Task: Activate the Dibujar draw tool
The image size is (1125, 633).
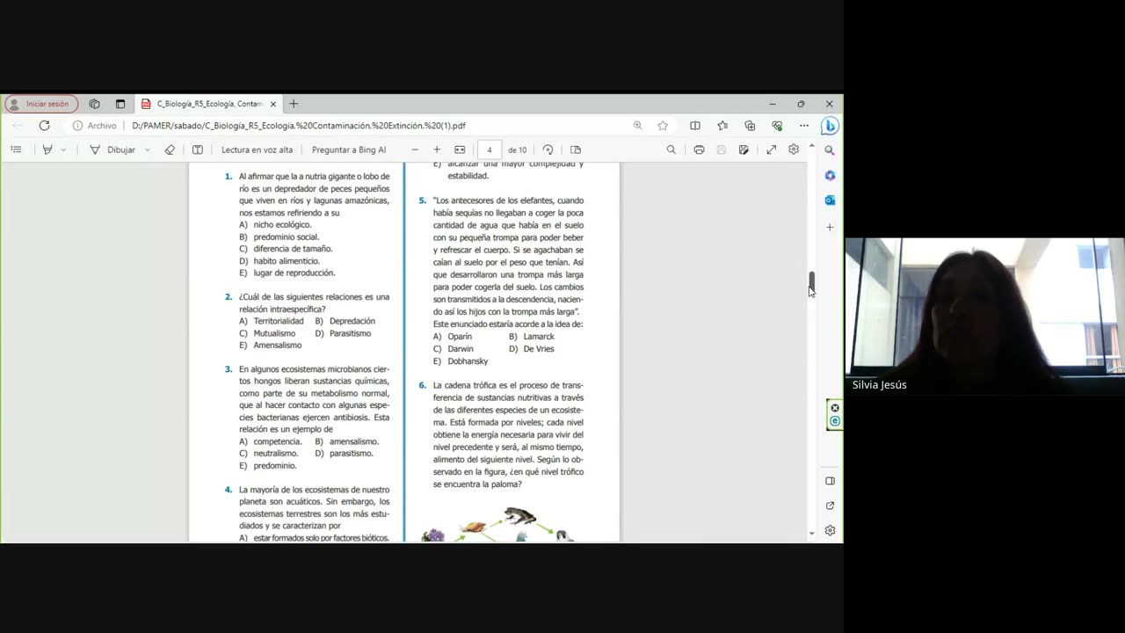Action: pos(112,149)
